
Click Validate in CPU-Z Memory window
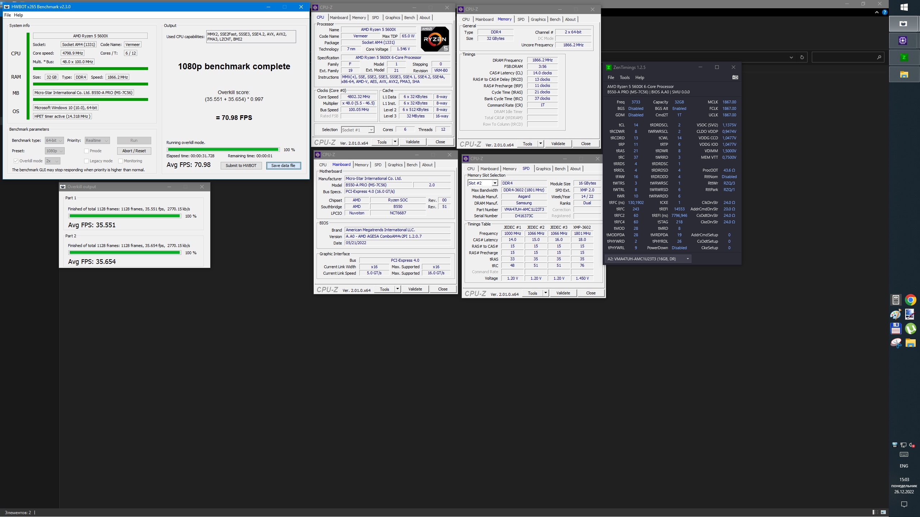point(558,144)
